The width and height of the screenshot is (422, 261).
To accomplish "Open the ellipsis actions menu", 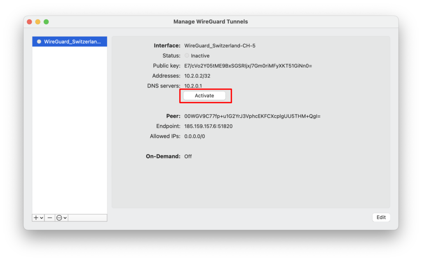I will 62,218.
